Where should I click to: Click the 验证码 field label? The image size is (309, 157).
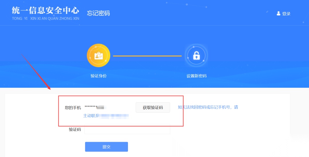coord(75,129)
